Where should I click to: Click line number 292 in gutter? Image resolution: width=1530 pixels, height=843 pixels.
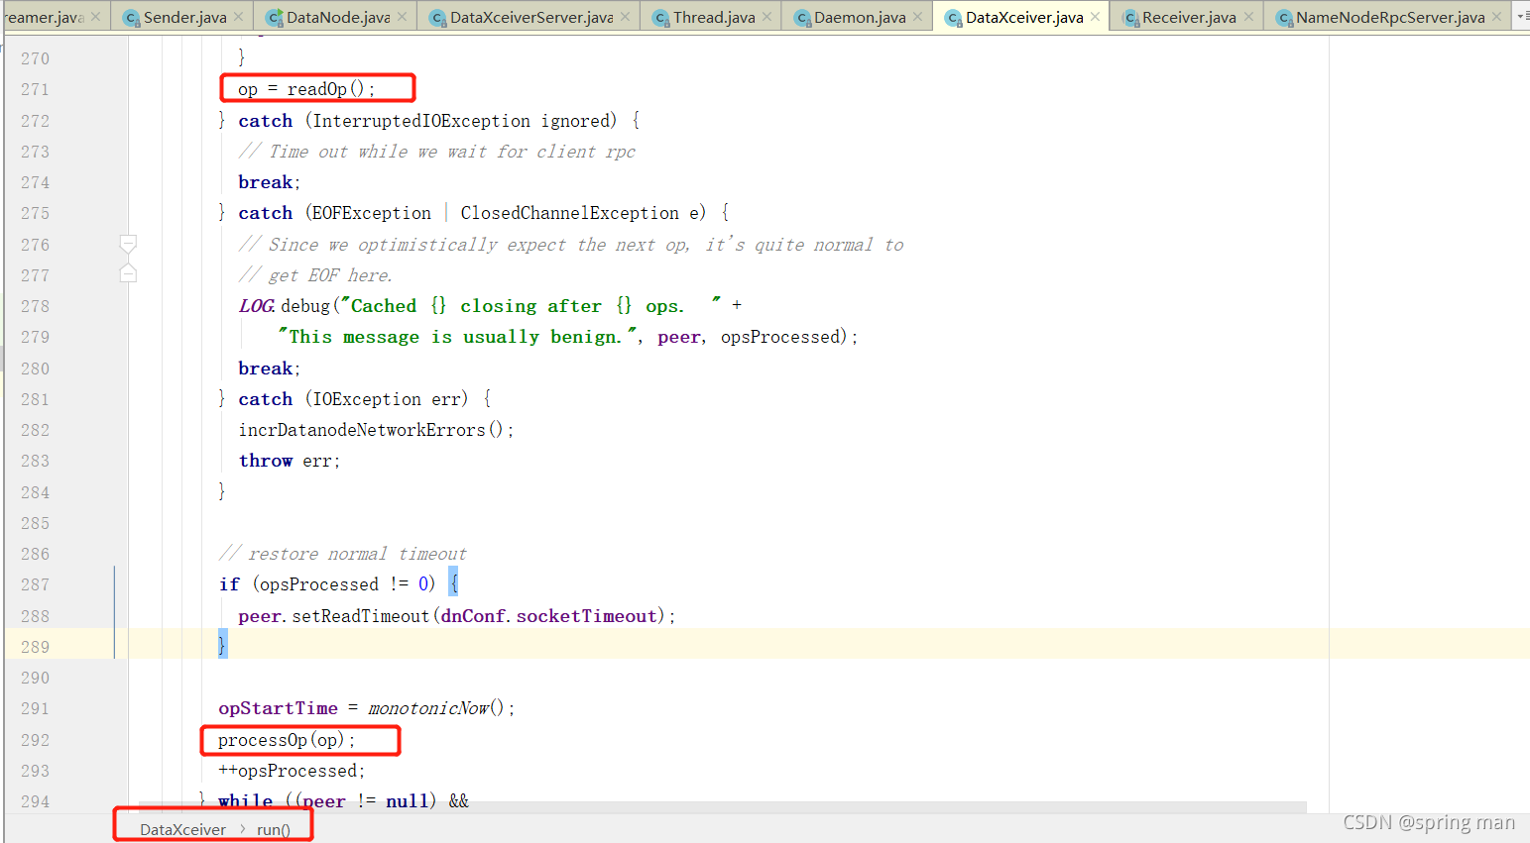point(35,740)
